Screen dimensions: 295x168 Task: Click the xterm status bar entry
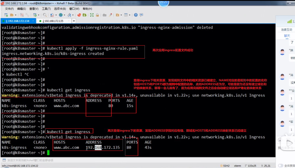237,166
